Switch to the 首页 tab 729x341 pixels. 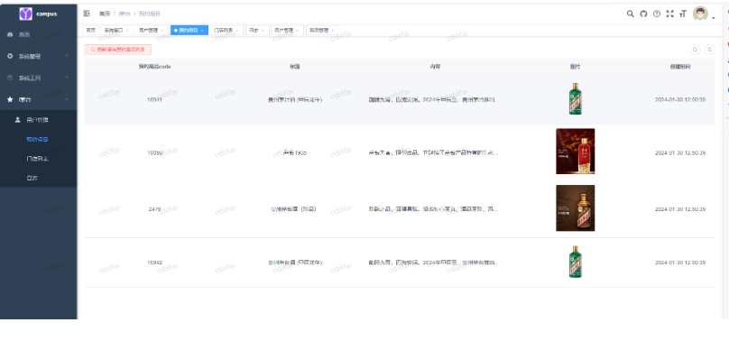click(90, 30)
